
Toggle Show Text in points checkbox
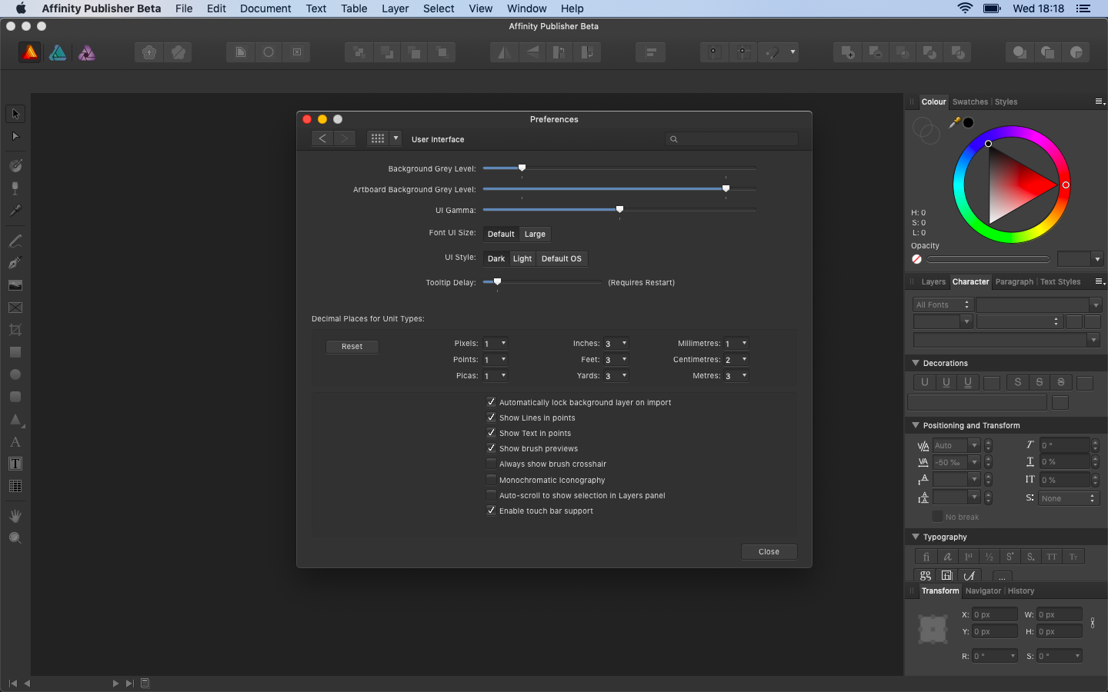click(x=491, y=433)
